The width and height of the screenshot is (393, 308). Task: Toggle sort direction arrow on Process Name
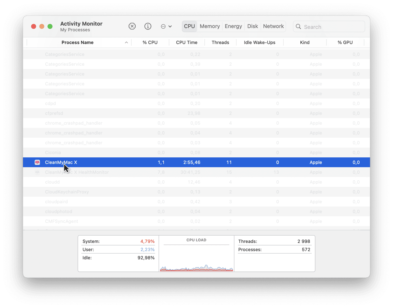pos(126,43)
